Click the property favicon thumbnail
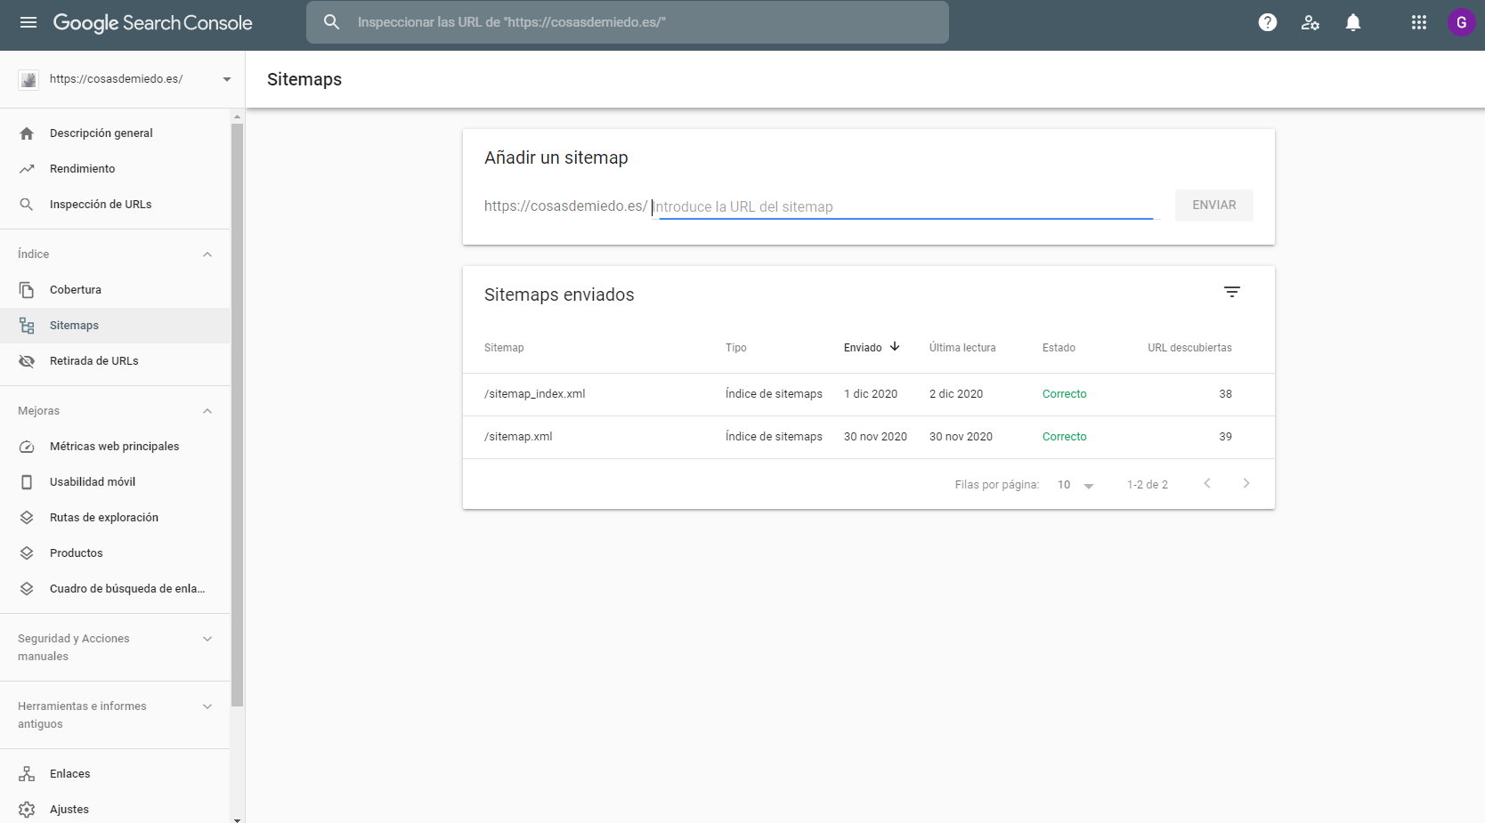This screenshot has width=1485, height=823. click(28, 80)
